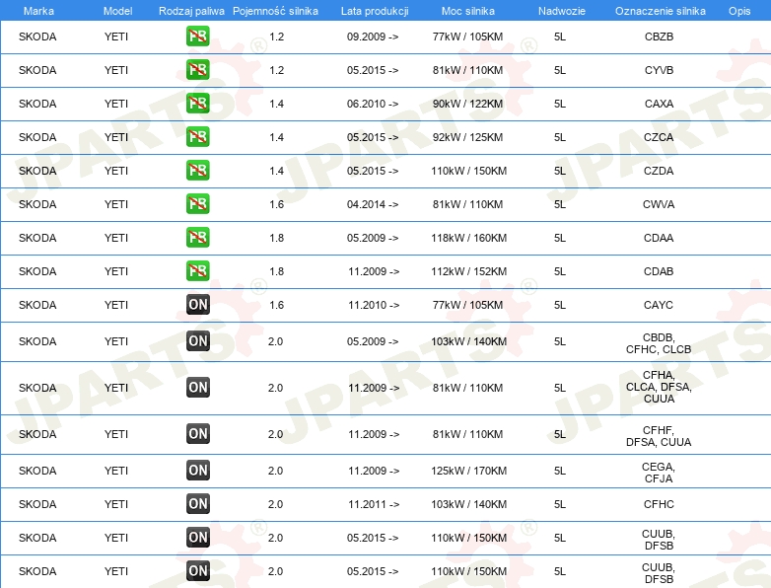Select the engine code CZCA
This screenshot has height=588, width=771.
[659, 137]
